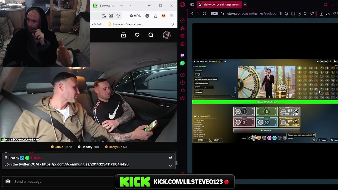The image size is (338, 190).
Task: Toggle Monopoly Live video camera
Action: pos(317,61)
